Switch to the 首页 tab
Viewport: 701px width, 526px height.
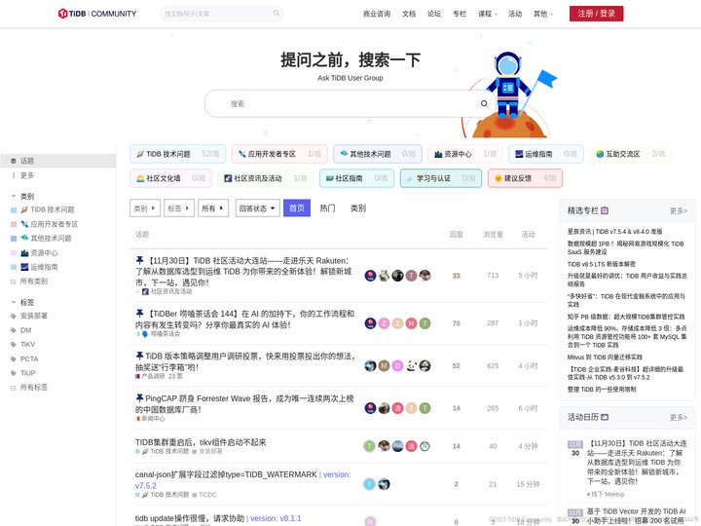coord(297,208)
